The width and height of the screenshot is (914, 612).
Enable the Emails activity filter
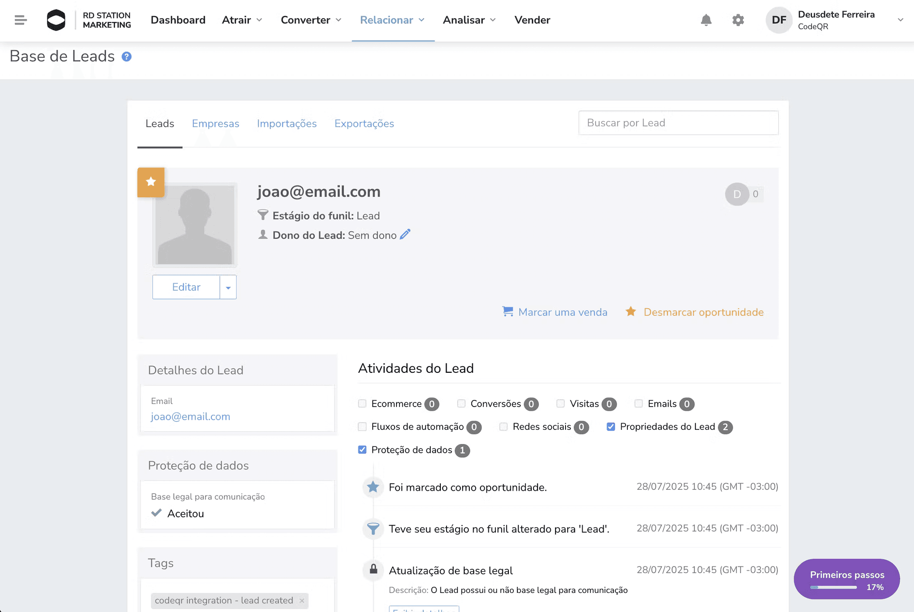tap(638, 404)
